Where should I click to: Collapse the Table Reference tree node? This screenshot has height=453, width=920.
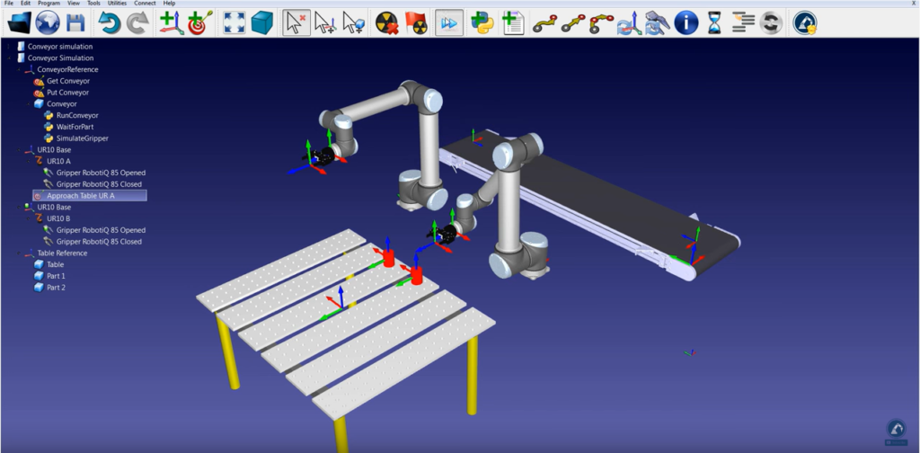pyautogui.click(x=19, y=253)
